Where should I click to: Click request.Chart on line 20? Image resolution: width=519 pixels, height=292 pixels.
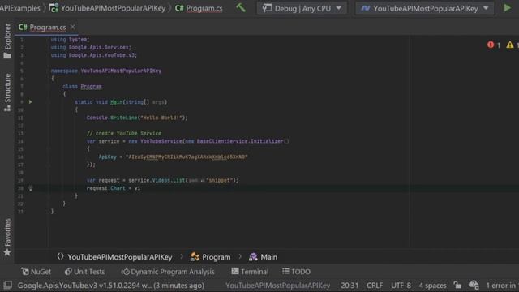pos(106,188)
